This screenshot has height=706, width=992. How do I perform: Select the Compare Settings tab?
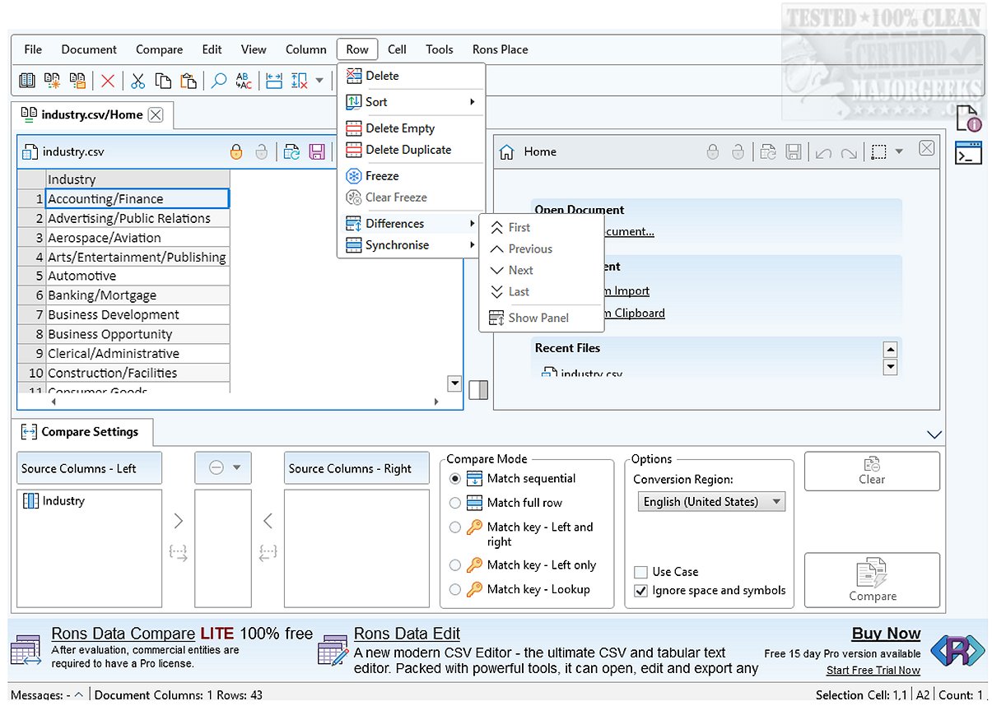coord(81,432)
